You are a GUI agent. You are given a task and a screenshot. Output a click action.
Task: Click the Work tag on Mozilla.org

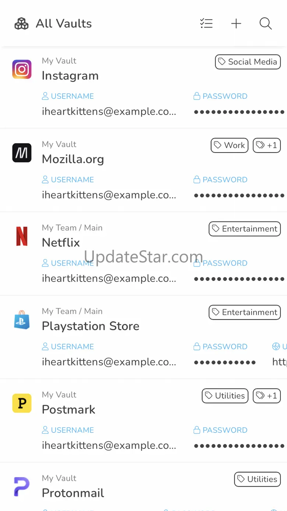pos(230,145)
